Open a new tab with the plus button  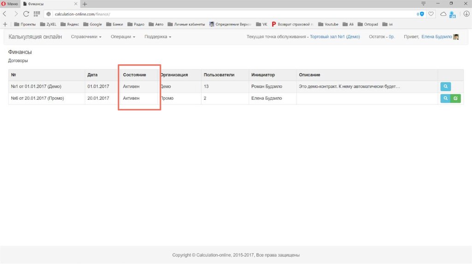[x=84, y=4]
